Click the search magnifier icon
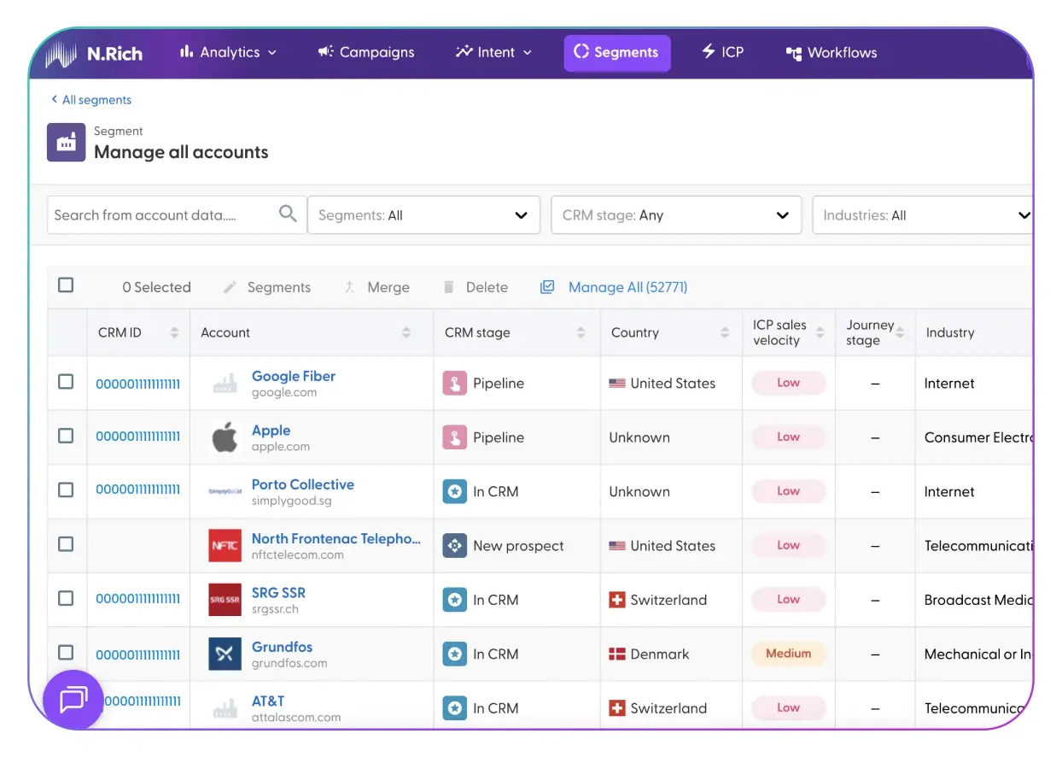This screenshot has width=1062, height=757. (288, 214)
